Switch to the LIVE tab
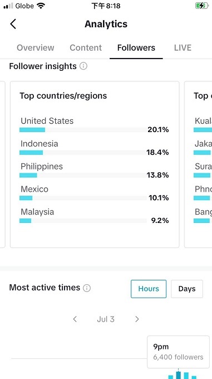Screen dimensions: 212x379 pos(183,47)
